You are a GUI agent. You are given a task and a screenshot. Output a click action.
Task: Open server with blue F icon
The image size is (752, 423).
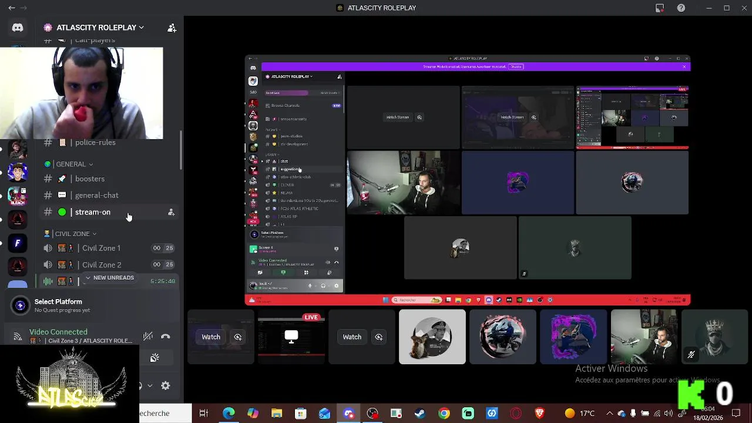click(18, 243)
